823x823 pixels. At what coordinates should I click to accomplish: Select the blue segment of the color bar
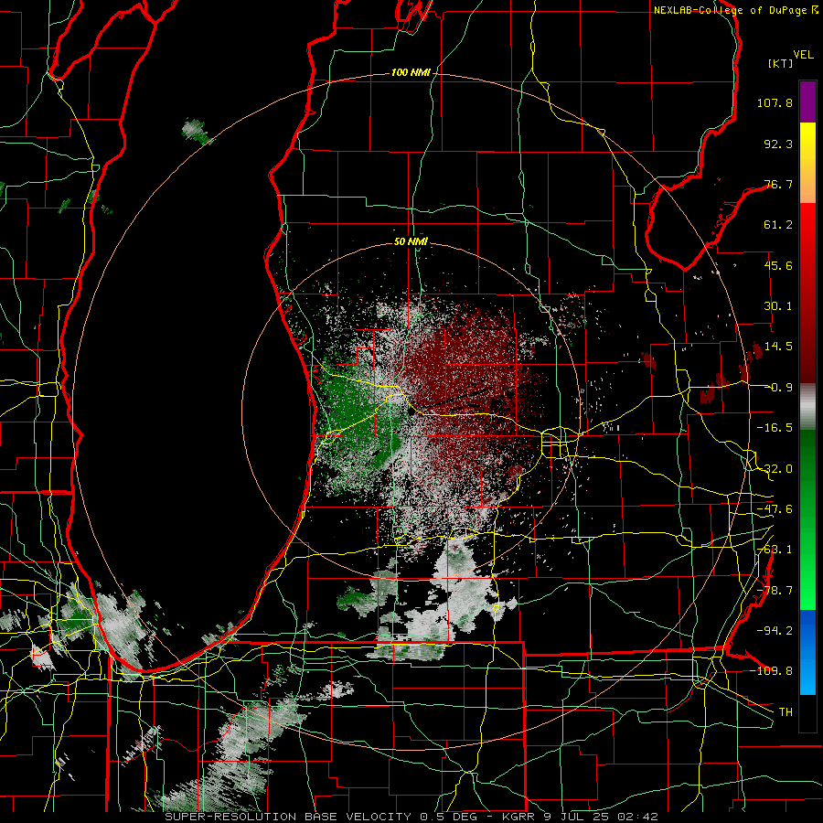[x=807, y=652]
